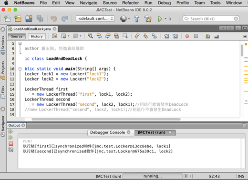
Task: Click the Uncomment code icon
Action: pos(217,37)
